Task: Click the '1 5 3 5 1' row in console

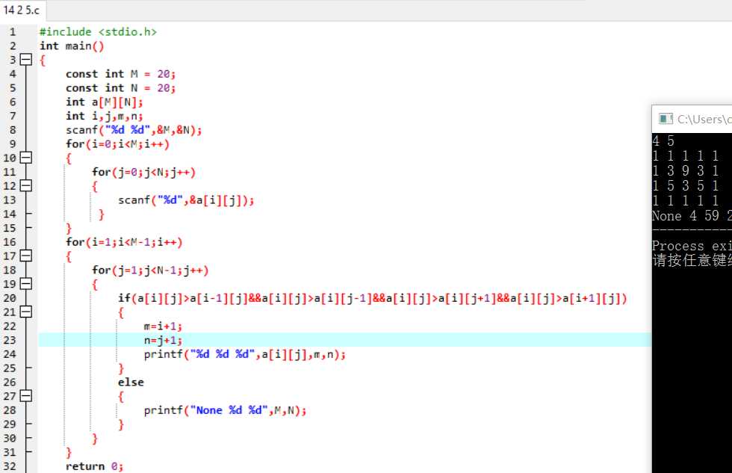Action: pyautogui.click(x=686, y=185)
